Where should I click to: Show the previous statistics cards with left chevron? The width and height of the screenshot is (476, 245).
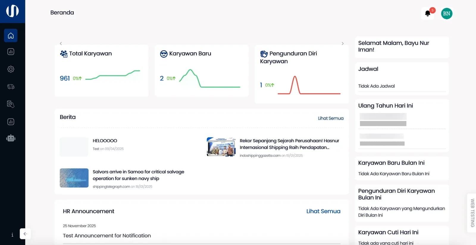[61, 43]
